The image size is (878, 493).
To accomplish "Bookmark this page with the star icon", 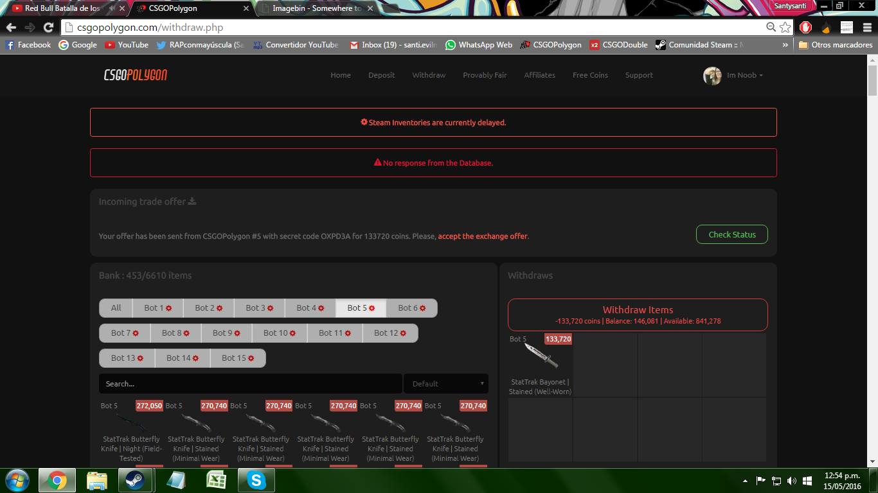I will coord(785,27).
